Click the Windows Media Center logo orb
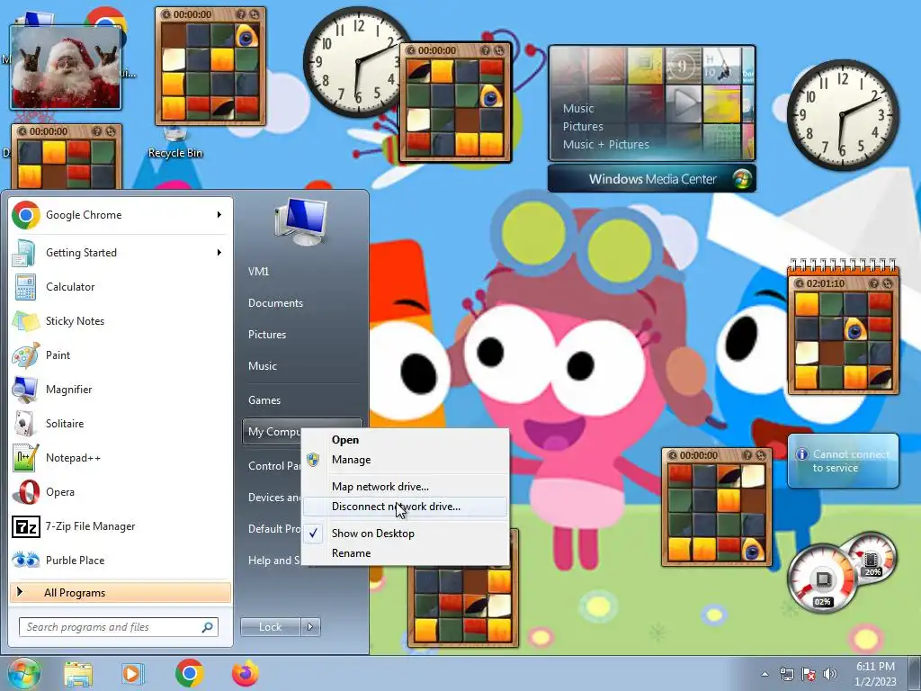This screenshot has width=921, height=691. pos(742,179)
